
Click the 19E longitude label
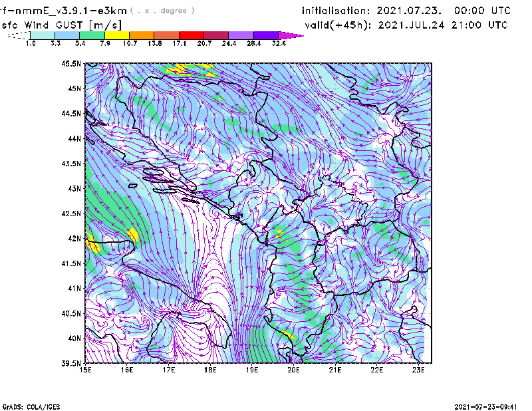coord(252,370)
